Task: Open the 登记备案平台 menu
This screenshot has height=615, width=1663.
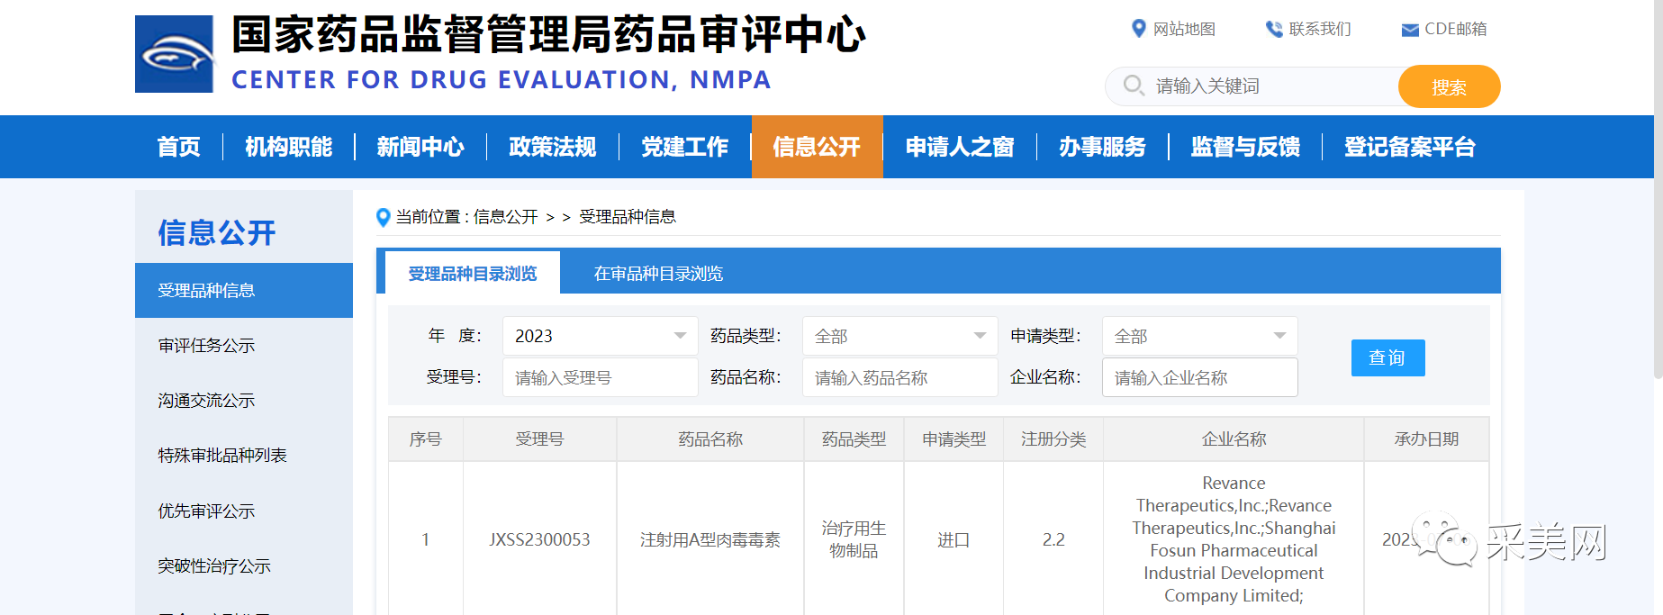Action: [1410, 147]
